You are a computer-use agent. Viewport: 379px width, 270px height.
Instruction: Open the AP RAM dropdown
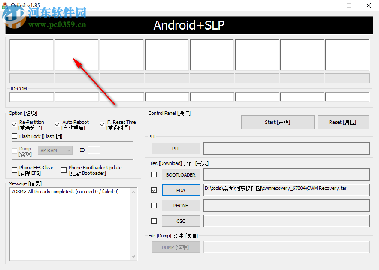pyautogui.click(x=55, y=150)
